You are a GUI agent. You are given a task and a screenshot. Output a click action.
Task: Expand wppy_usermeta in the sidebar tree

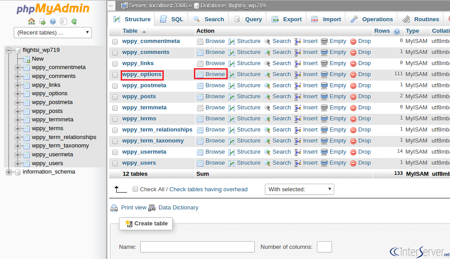[18, 155]
